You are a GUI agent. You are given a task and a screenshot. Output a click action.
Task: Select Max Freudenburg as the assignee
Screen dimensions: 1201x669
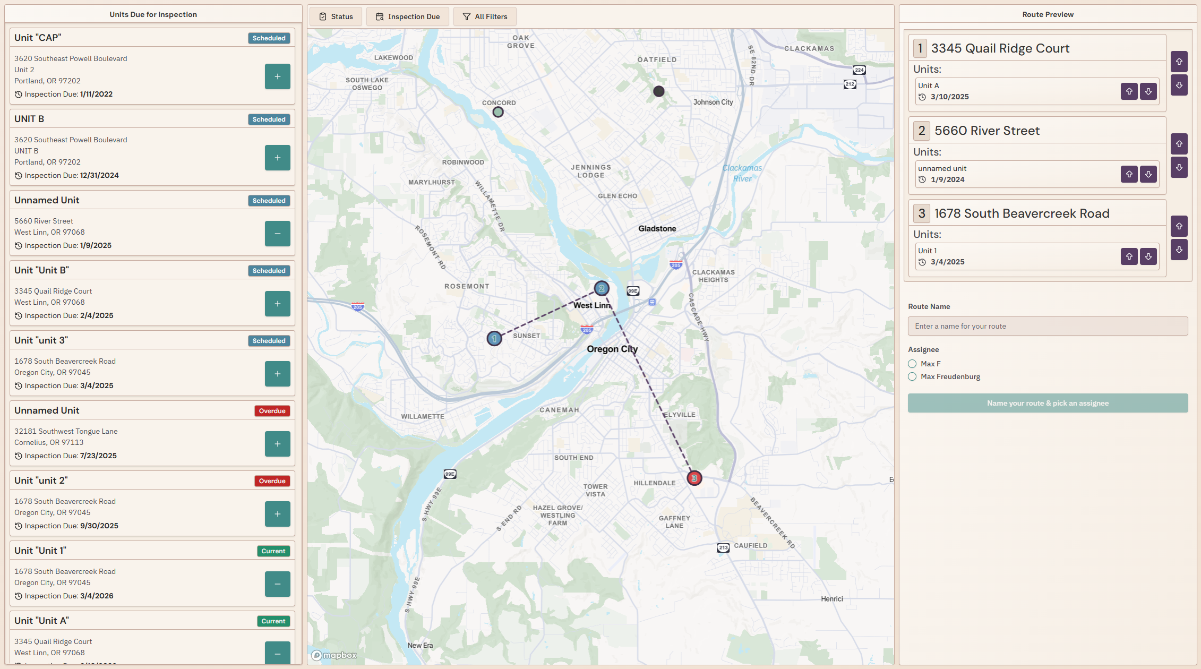(x=912, y=376)
